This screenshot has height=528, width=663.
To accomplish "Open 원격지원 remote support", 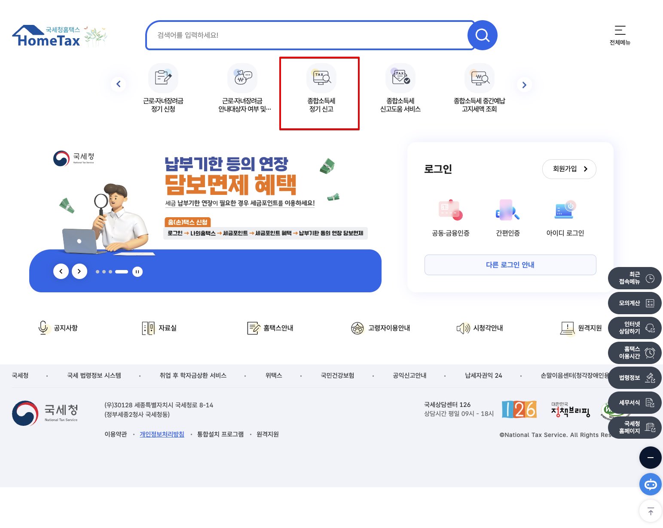I will [x=581, y=328].
